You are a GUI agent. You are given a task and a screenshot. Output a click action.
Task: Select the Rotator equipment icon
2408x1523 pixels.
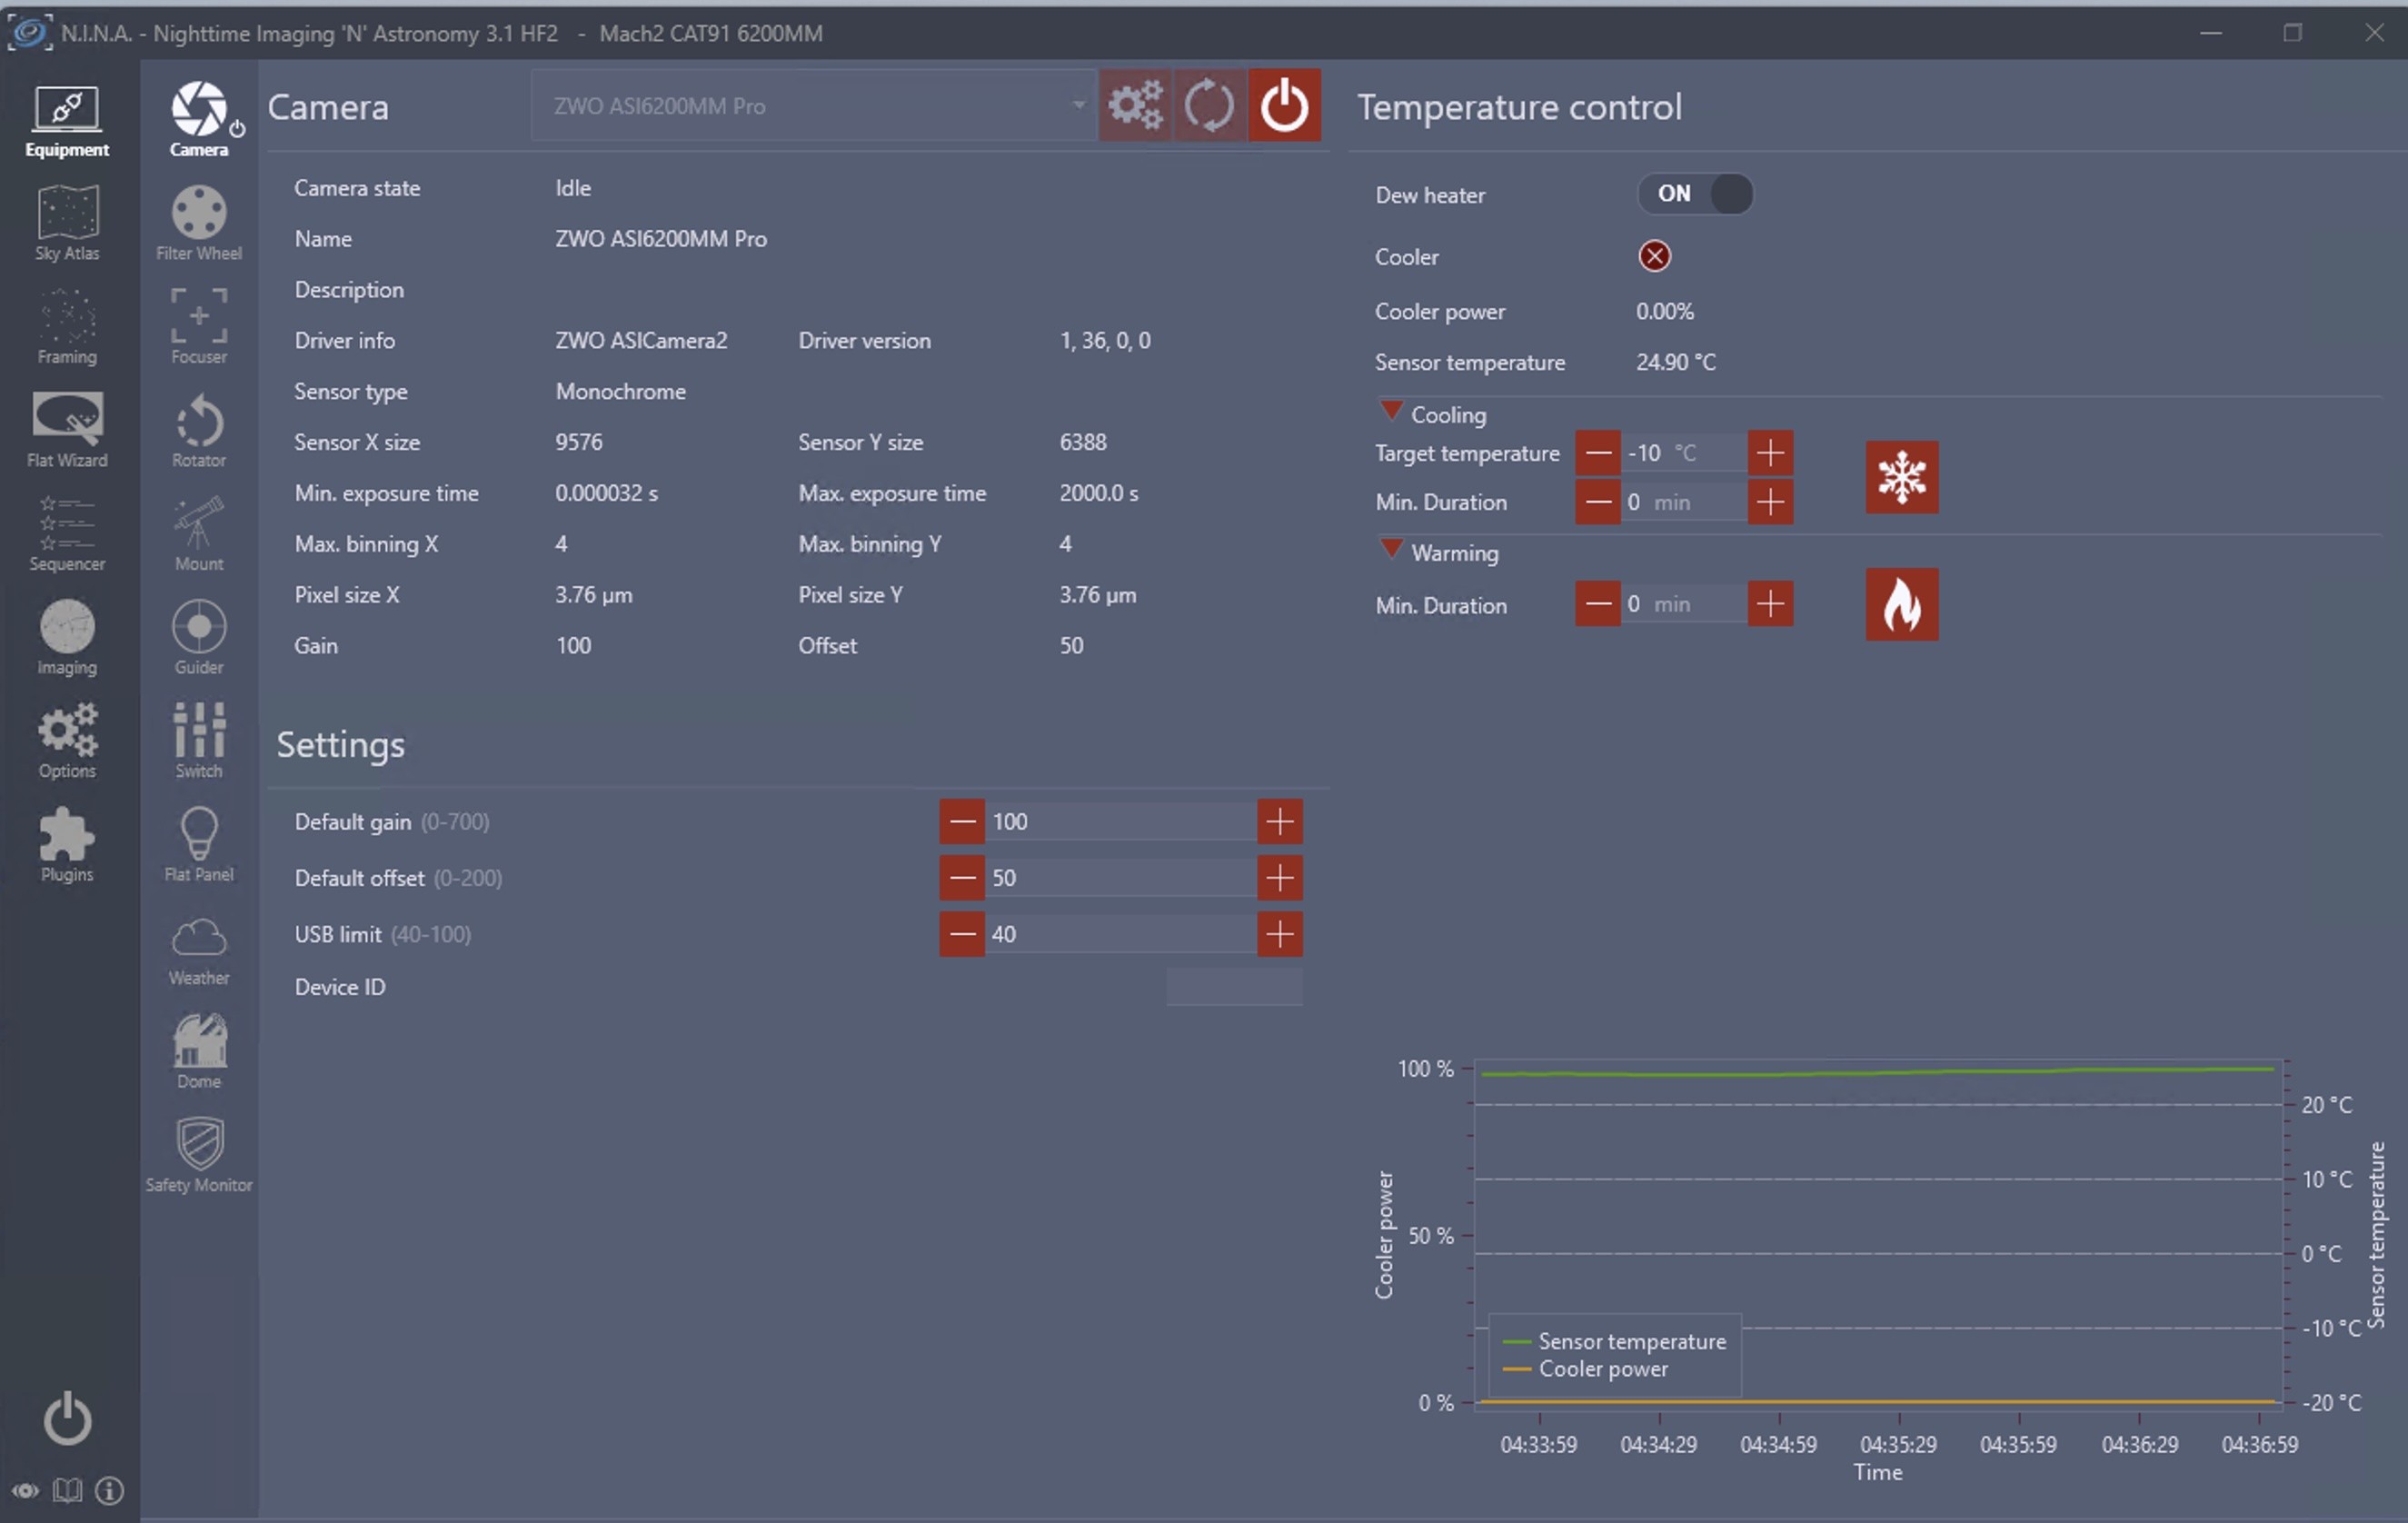click(x=199, y=430)
